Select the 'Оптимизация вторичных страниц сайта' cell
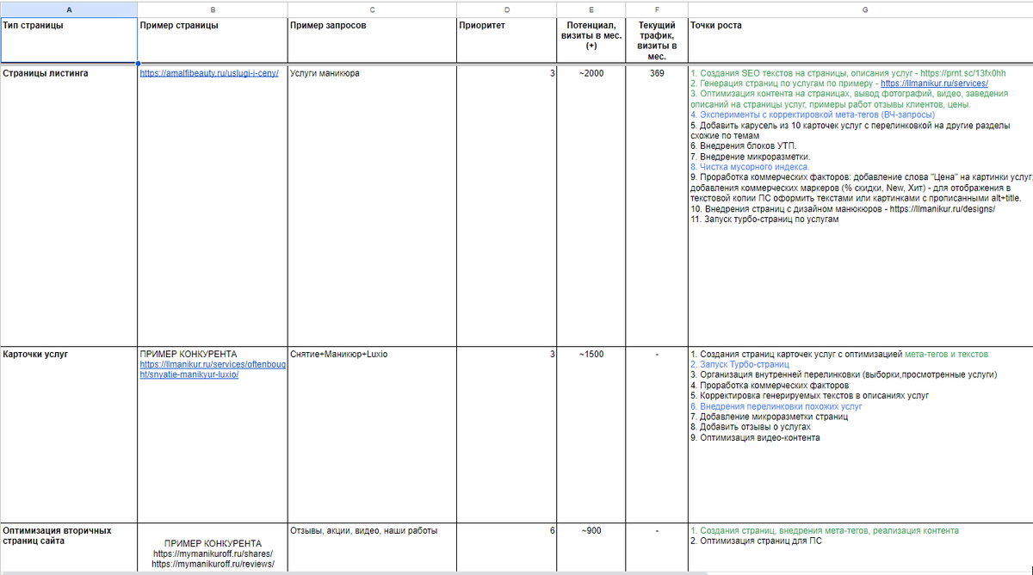The width and height of the screenshot is (1033, 575). click(x=69, y=546)
